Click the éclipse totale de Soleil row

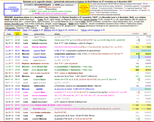coord(78,105)
